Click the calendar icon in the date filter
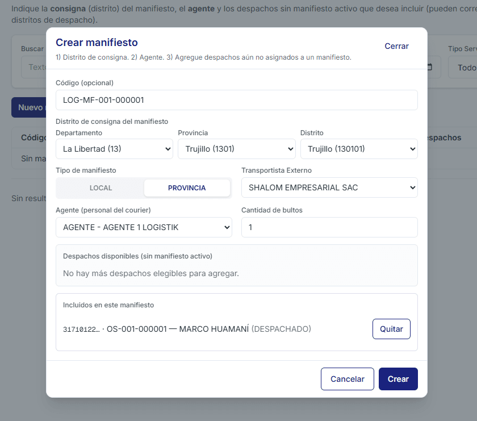 [430, 67]
